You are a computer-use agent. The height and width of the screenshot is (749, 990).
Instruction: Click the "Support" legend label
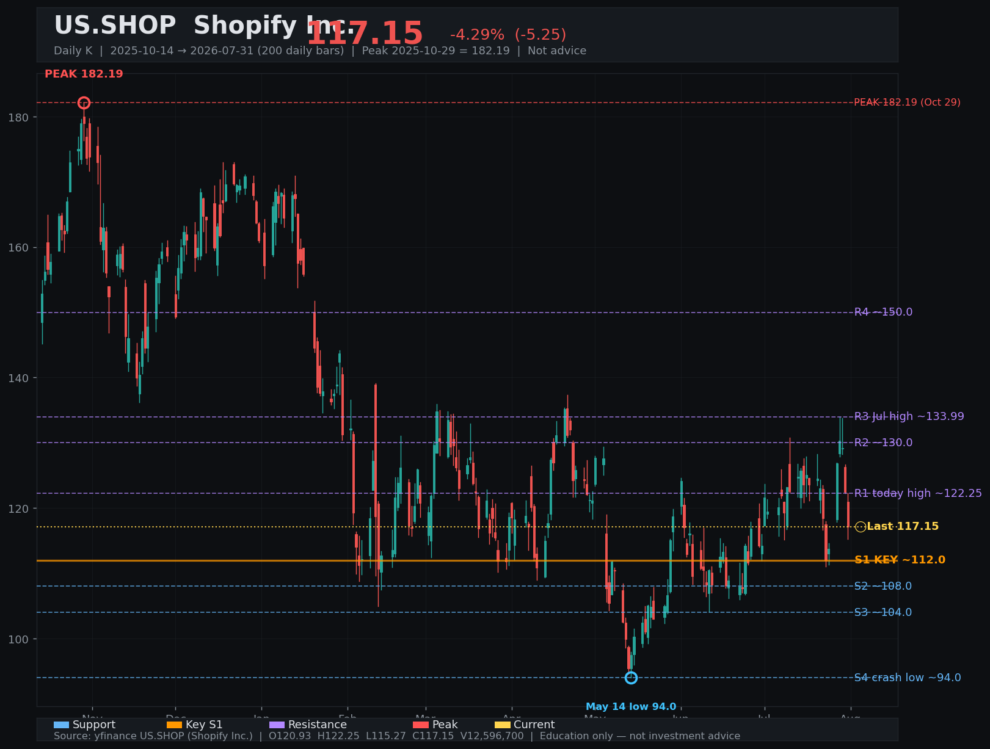tap(94, 725)
